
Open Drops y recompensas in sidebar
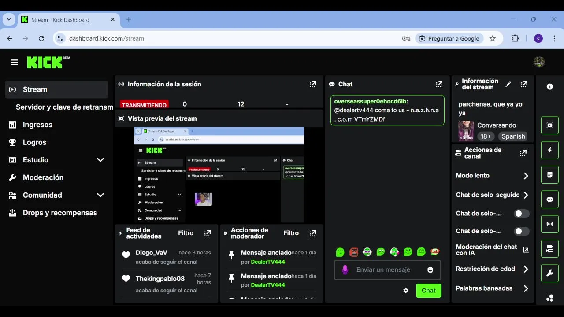[56, 213]
